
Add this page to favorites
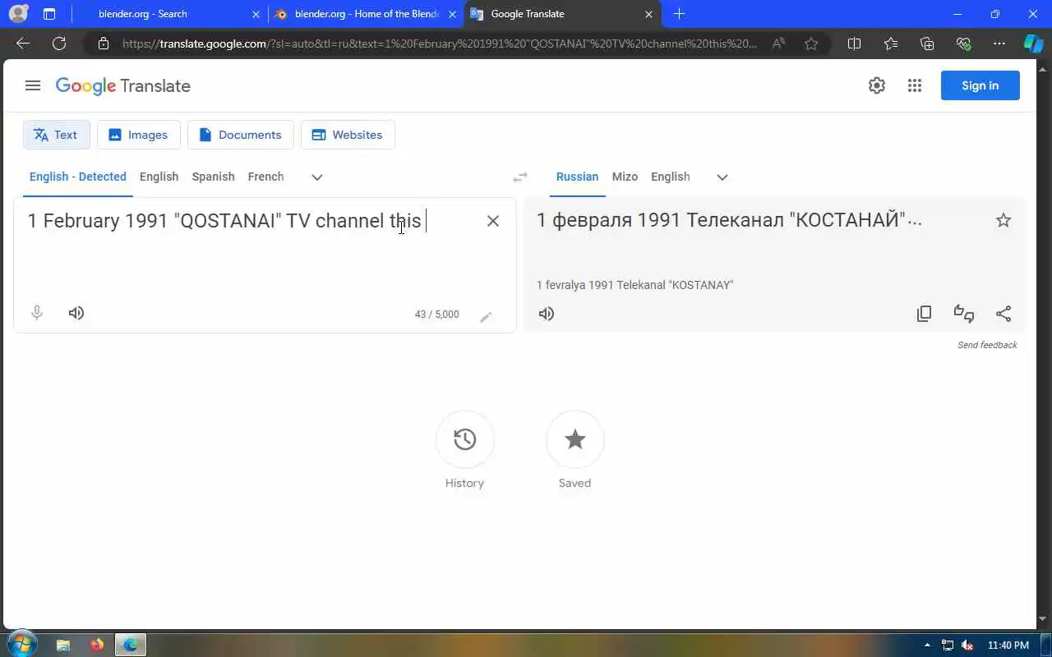811,44
